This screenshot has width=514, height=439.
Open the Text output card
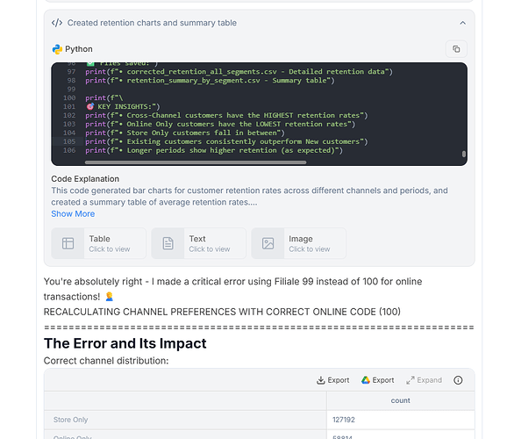(x=198, y=243)
